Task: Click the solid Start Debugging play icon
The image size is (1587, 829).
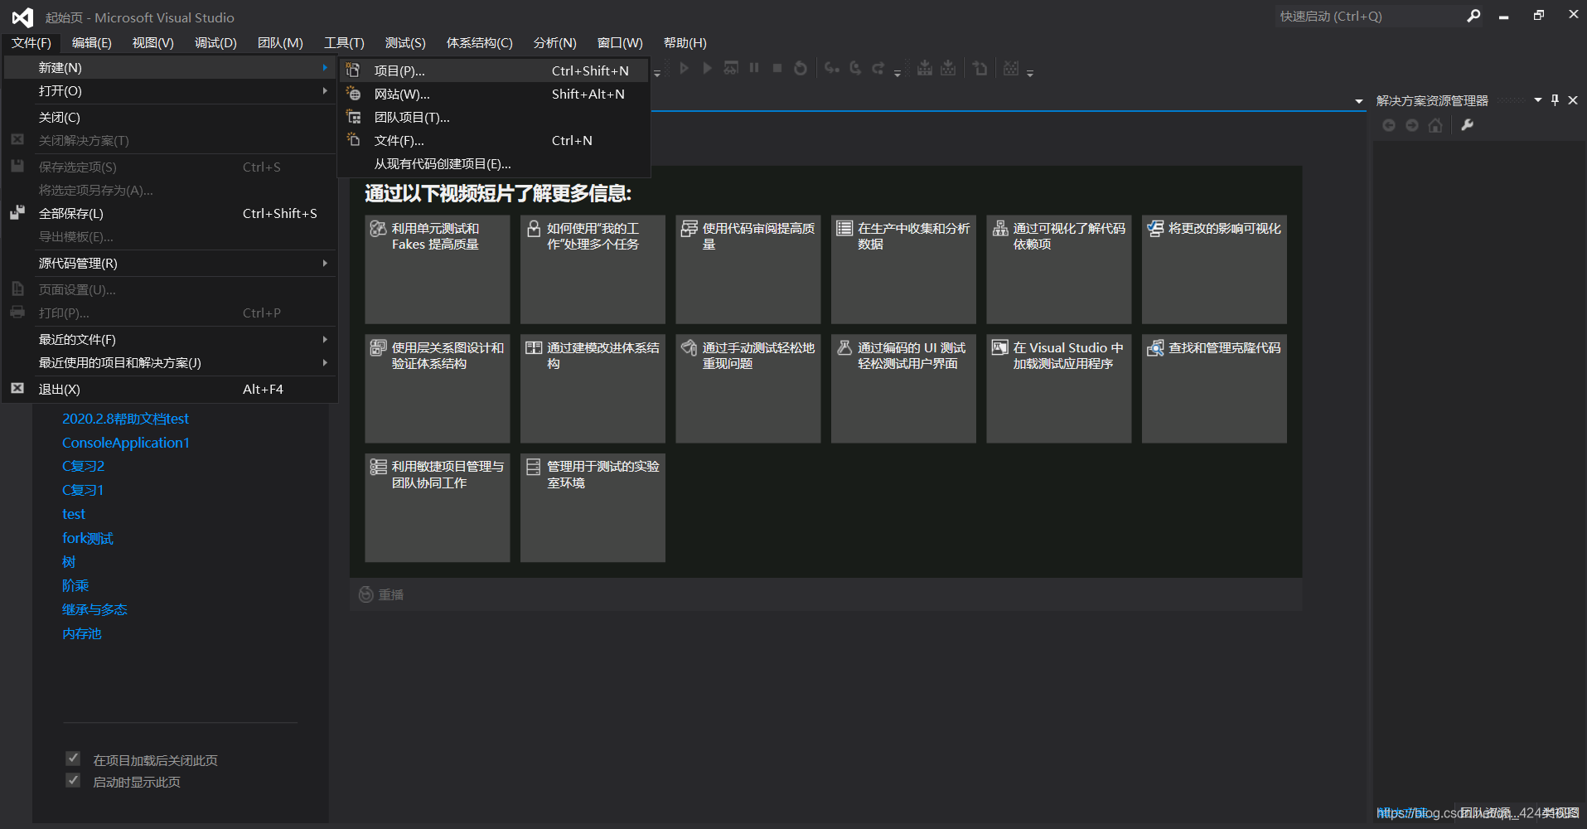Action: tap(707, 68)
